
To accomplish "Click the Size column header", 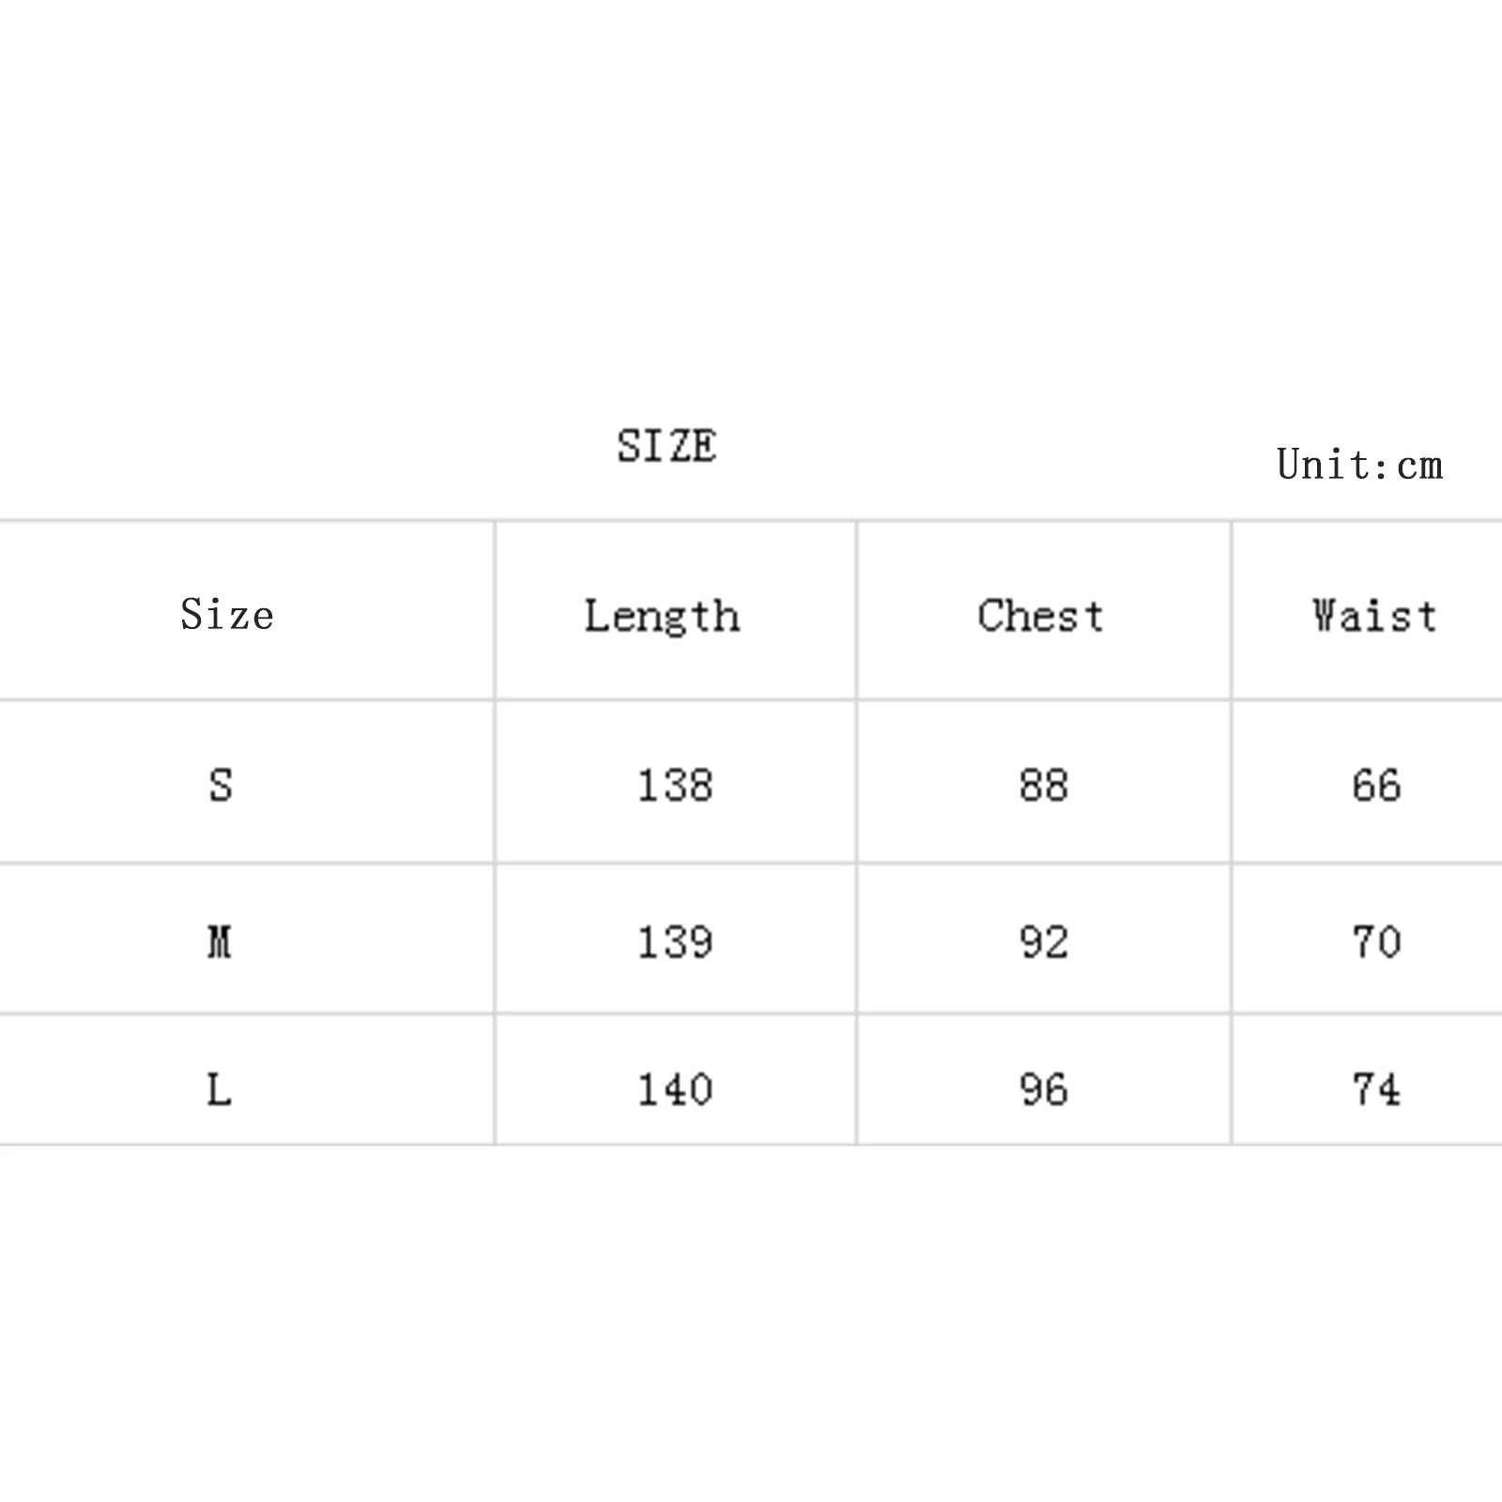I will [x=227, y=615].
